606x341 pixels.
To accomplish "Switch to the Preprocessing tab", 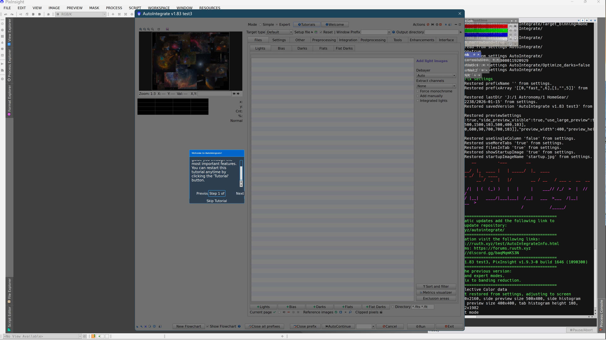I will tap(324, 40).
